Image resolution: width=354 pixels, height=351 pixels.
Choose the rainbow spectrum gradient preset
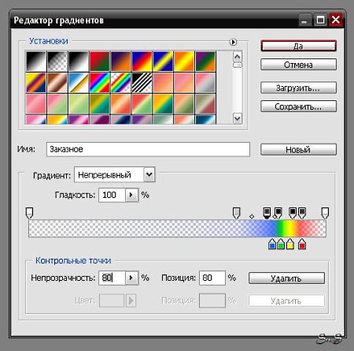coord(100,83)
